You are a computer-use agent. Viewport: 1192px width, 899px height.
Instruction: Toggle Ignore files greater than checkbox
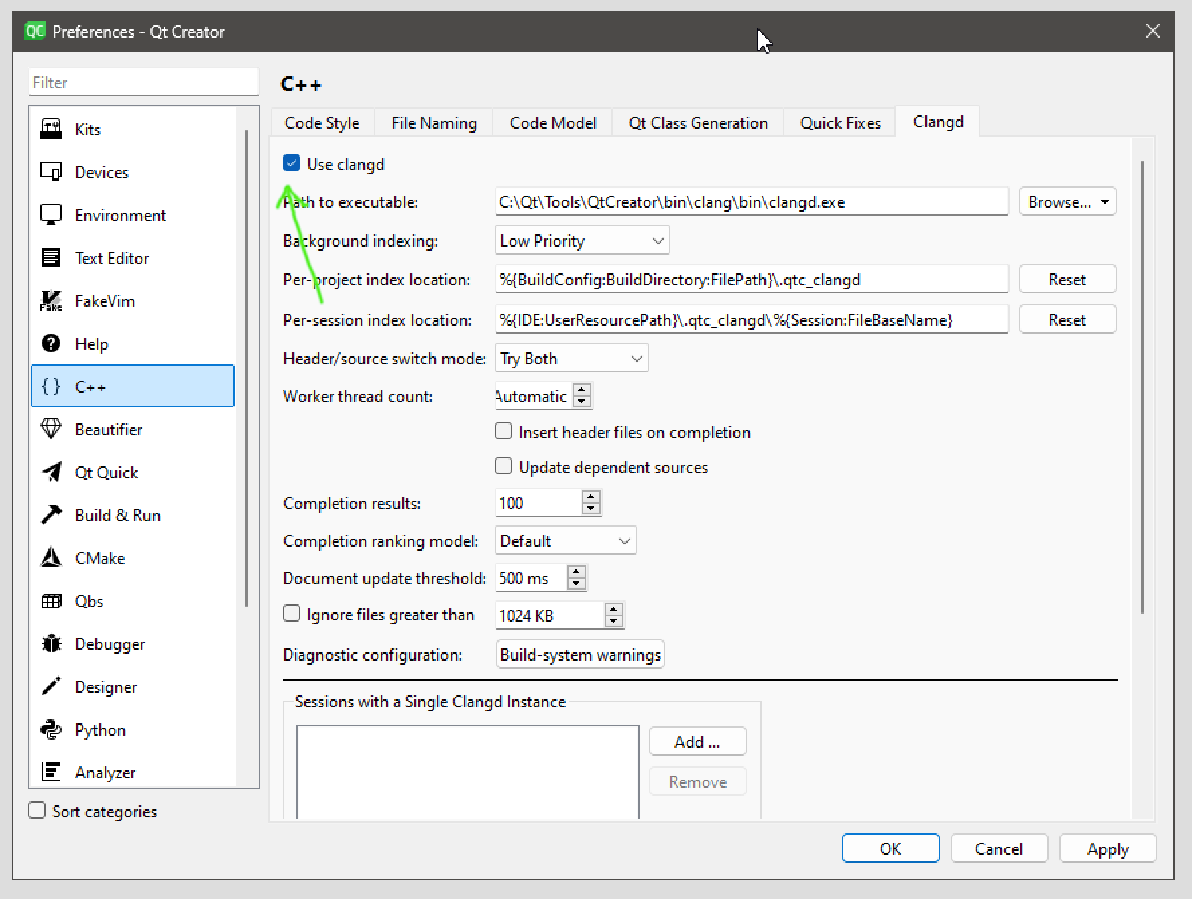292,614
